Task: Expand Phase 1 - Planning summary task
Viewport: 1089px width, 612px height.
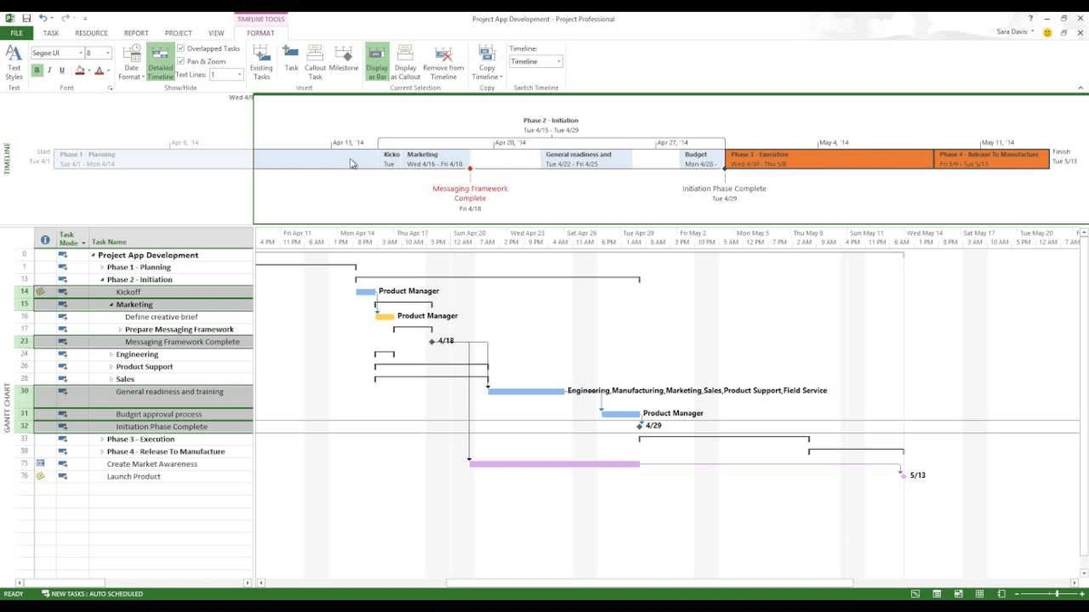Action: tap(102, 267)
